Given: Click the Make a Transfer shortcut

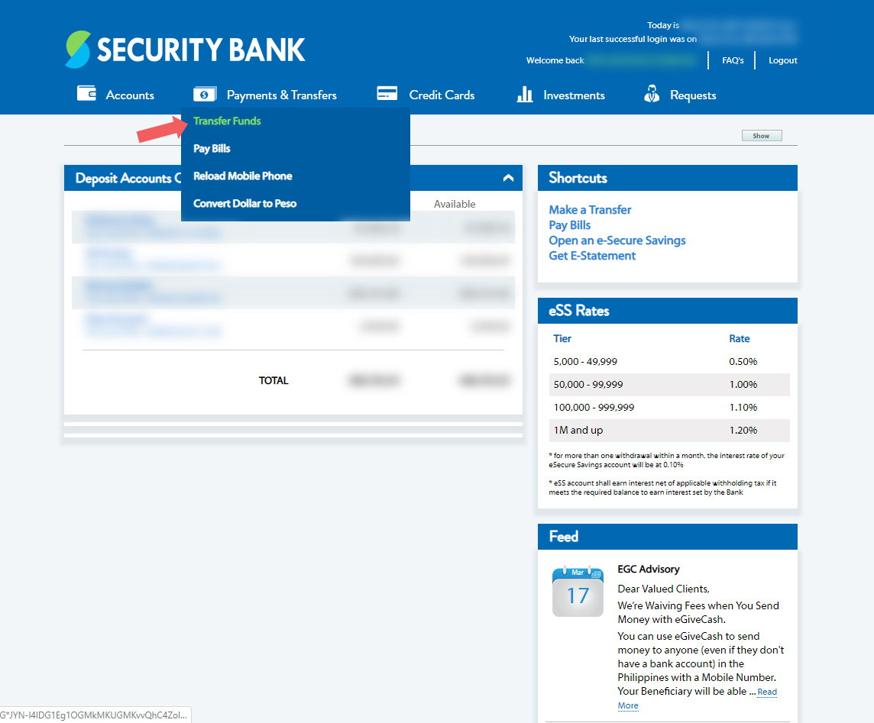Looking at the screenshot, I should 590,210.
